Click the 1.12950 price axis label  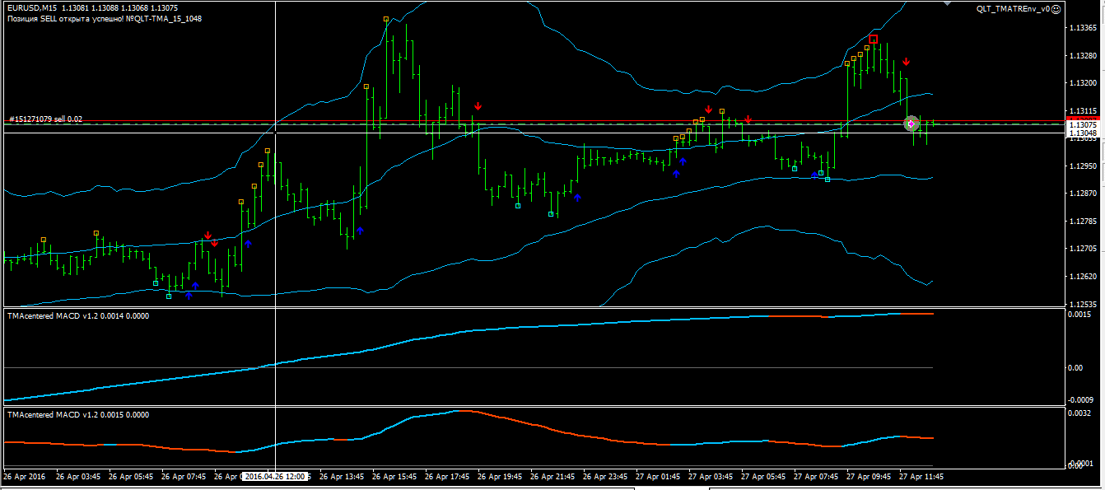click(1082, 166)
